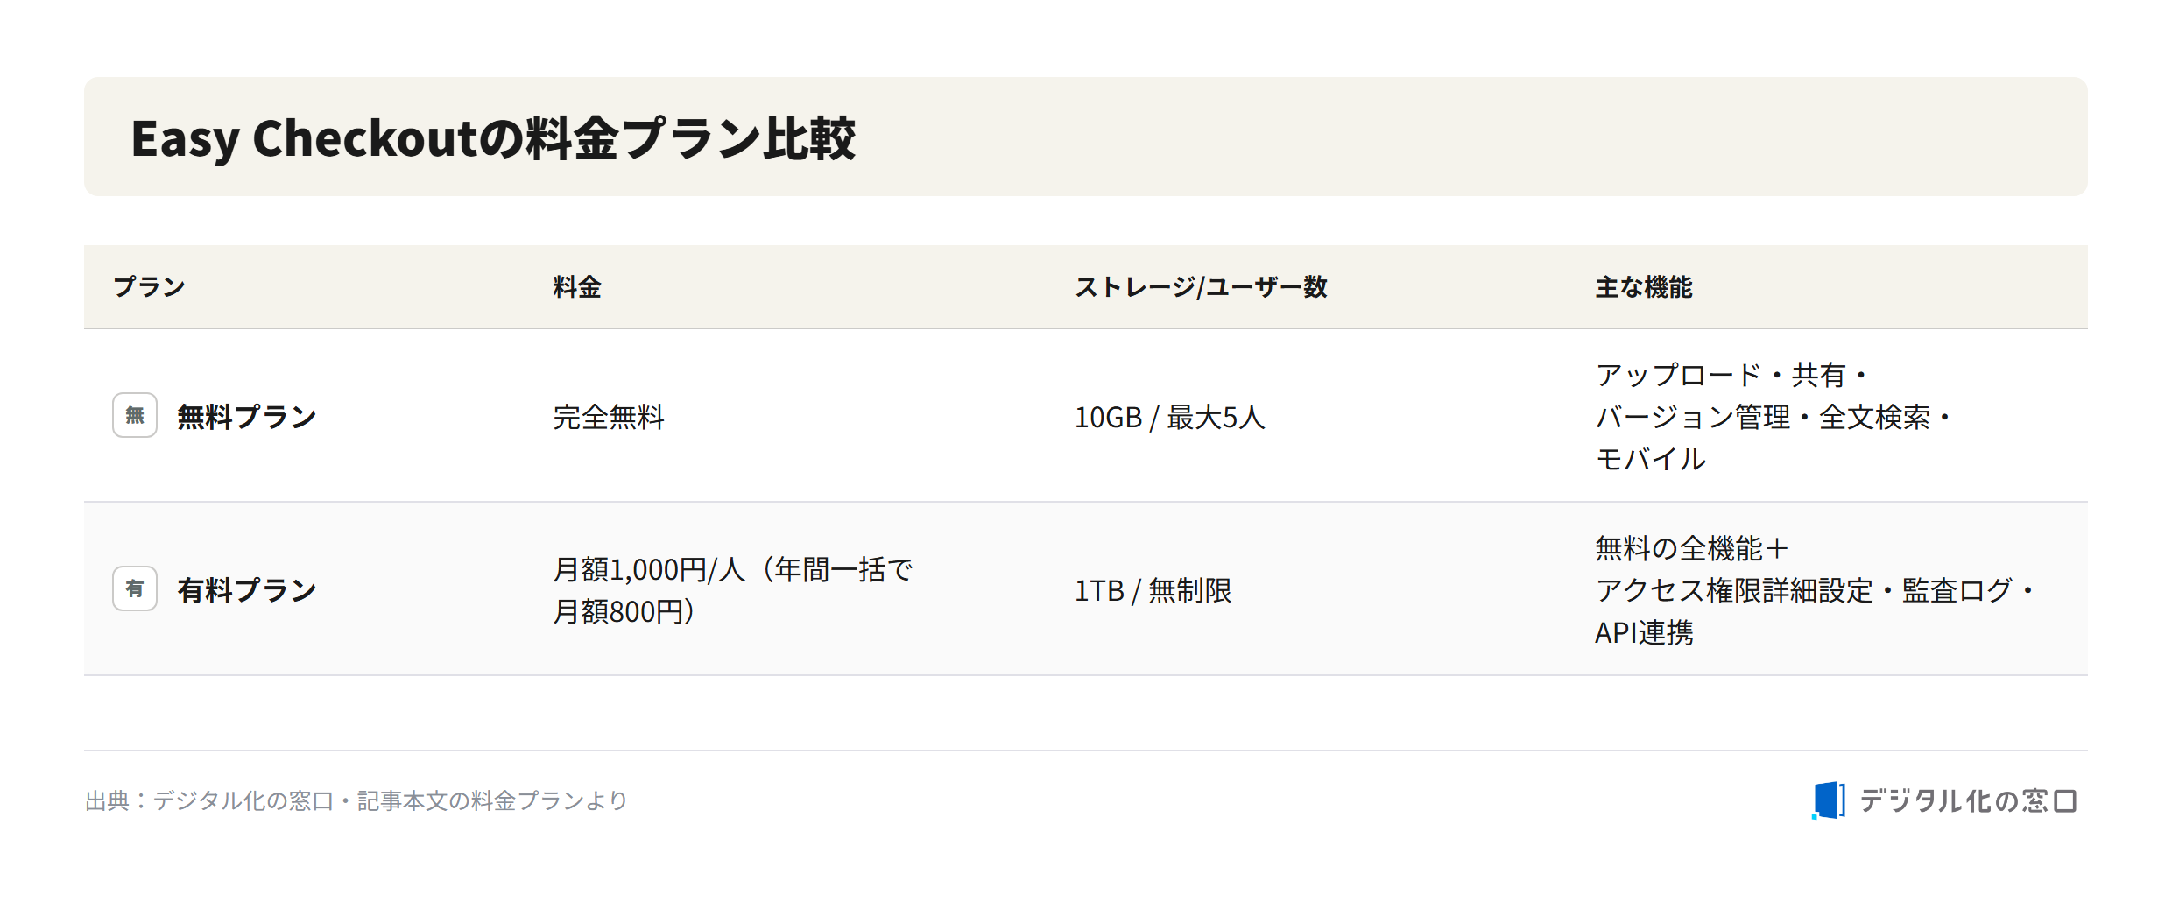Click the API連携 feature text

pyautogui.click(x=1644, y=632)
